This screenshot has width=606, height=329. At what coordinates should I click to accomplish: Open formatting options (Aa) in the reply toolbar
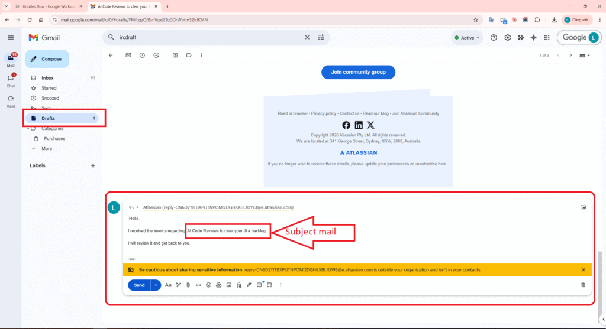pos(168,285)
